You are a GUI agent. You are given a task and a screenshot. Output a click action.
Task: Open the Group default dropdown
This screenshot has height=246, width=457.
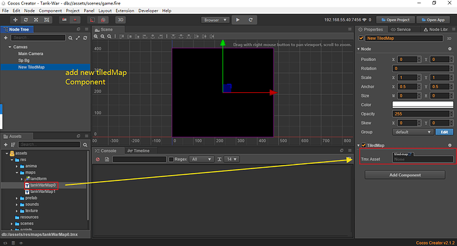pyautogui.click(x=413, y=132)
